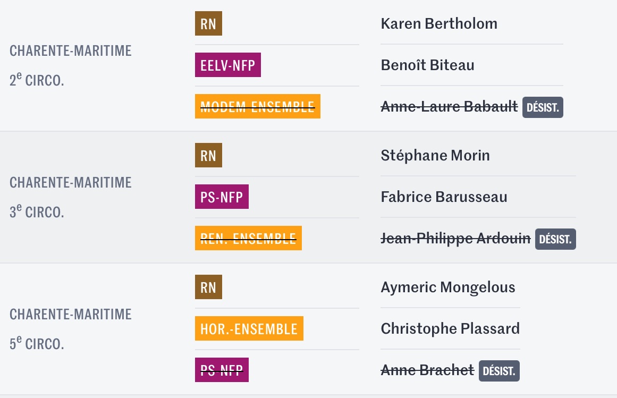Click the RN badge beside Aymeric Mongelous
The image size is (617, 398).
(208, 287)
